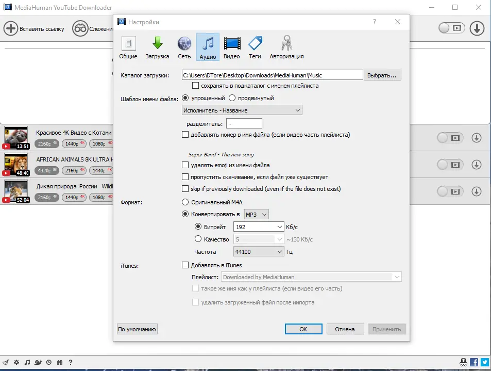
Task: Download the AFRICAN ANIMALS 8K item
Action: click(476, 165)
